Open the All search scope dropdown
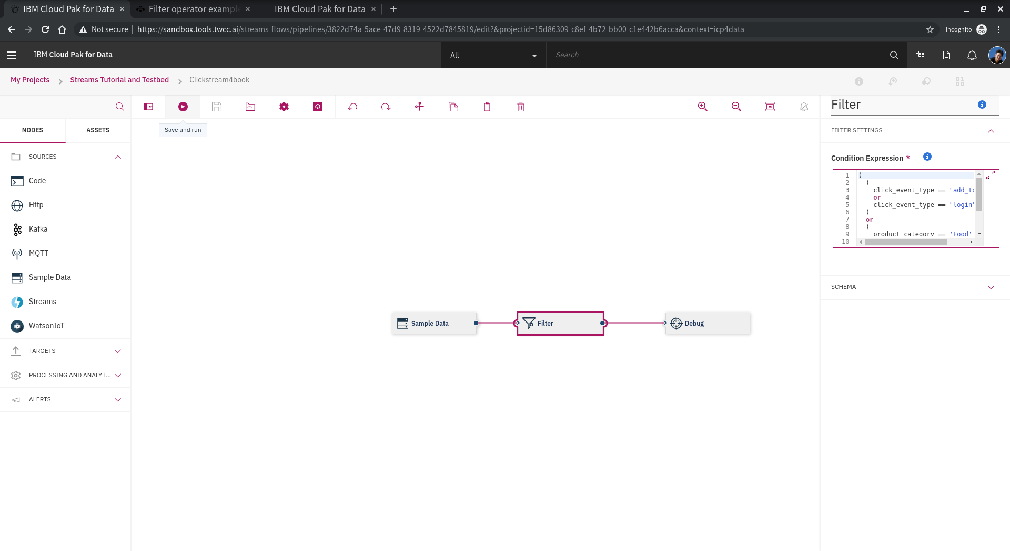 point(493,55)
